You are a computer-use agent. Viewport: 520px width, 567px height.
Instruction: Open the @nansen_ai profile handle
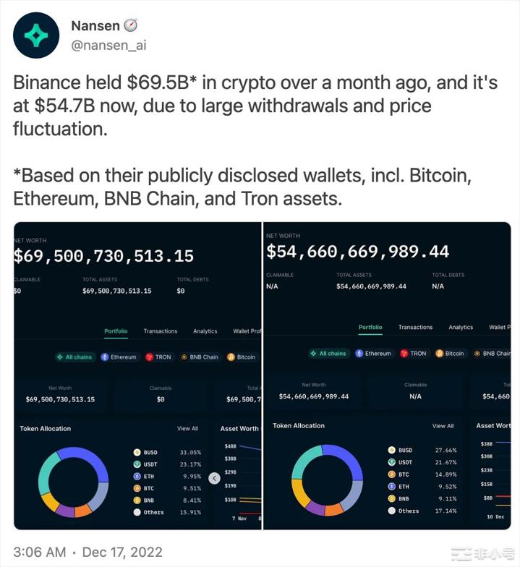pos(107,45)
